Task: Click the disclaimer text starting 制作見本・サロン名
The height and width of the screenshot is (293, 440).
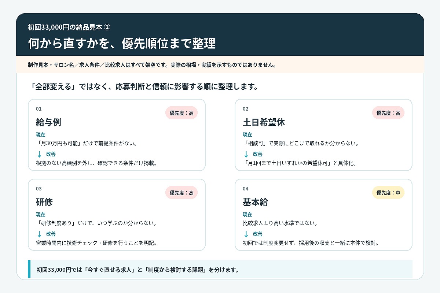Action: (152, 65)
